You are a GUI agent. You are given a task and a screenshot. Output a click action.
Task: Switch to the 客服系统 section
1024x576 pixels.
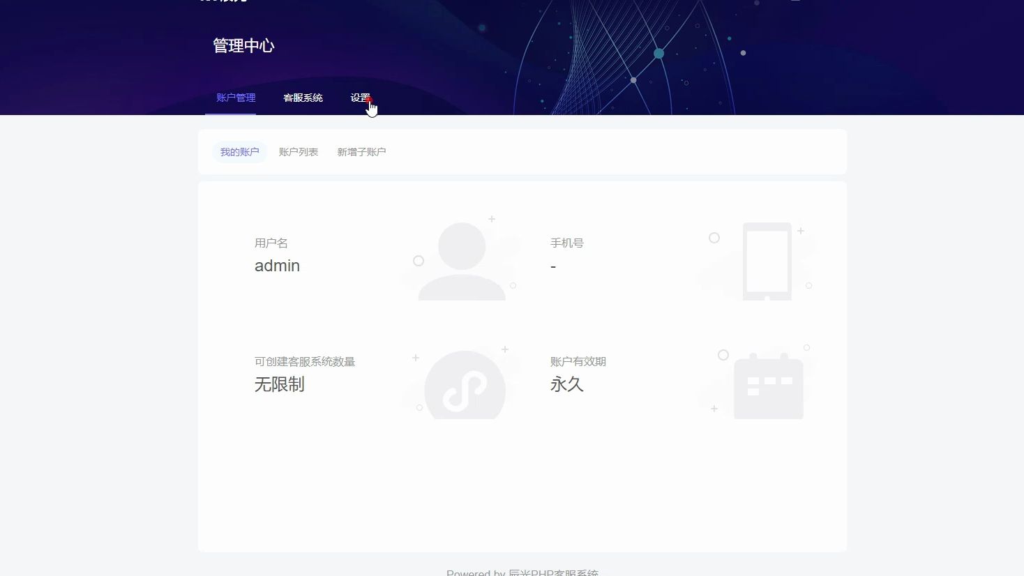[x=303, y=98]
